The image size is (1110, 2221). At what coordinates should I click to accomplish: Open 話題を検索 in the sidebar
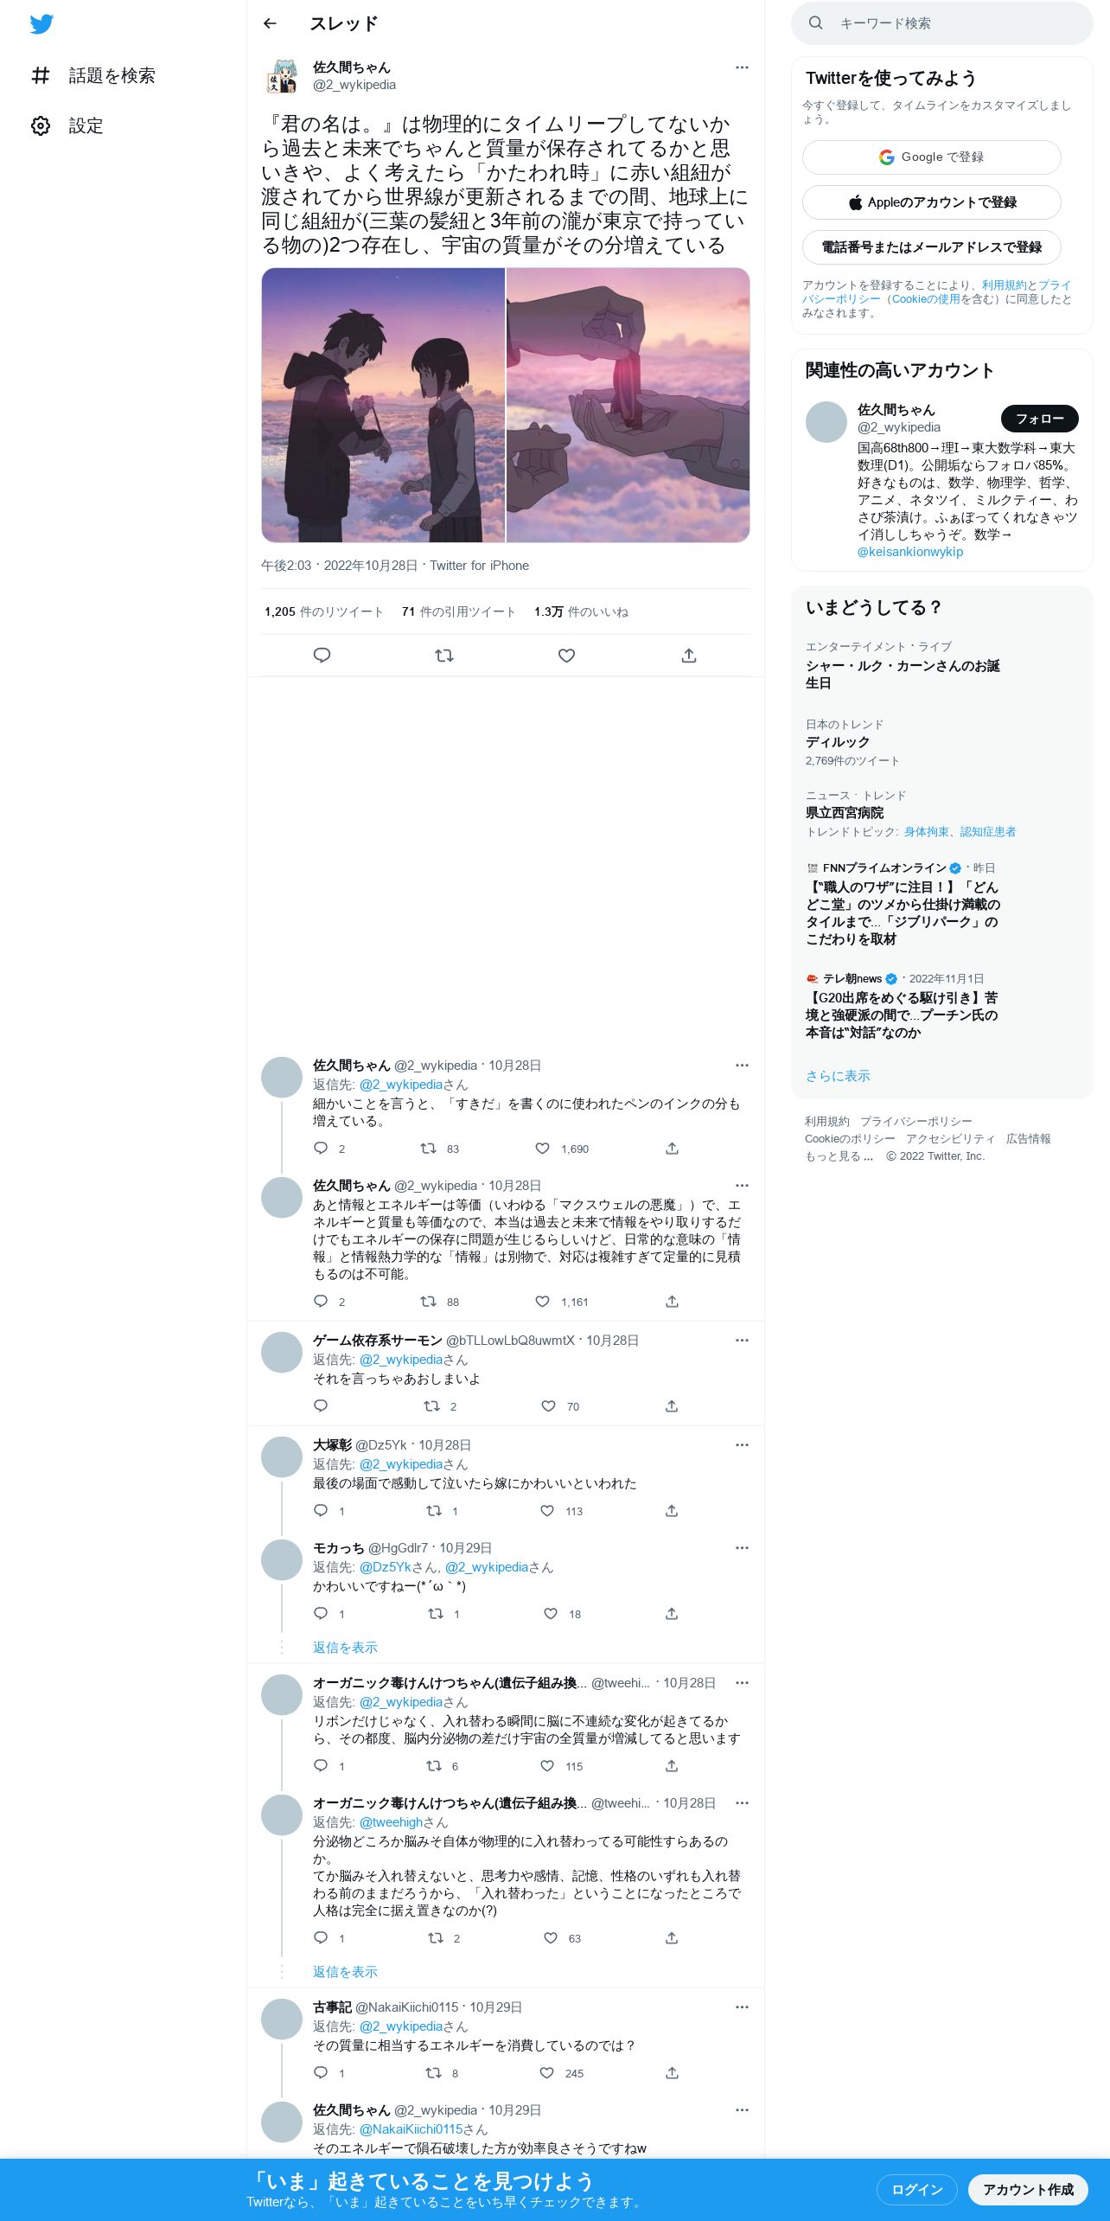(92, 76)
